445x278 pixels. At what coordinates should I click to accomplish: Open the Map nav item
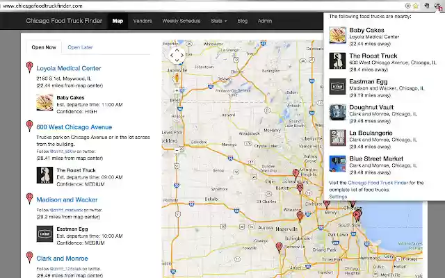[118, 21]
